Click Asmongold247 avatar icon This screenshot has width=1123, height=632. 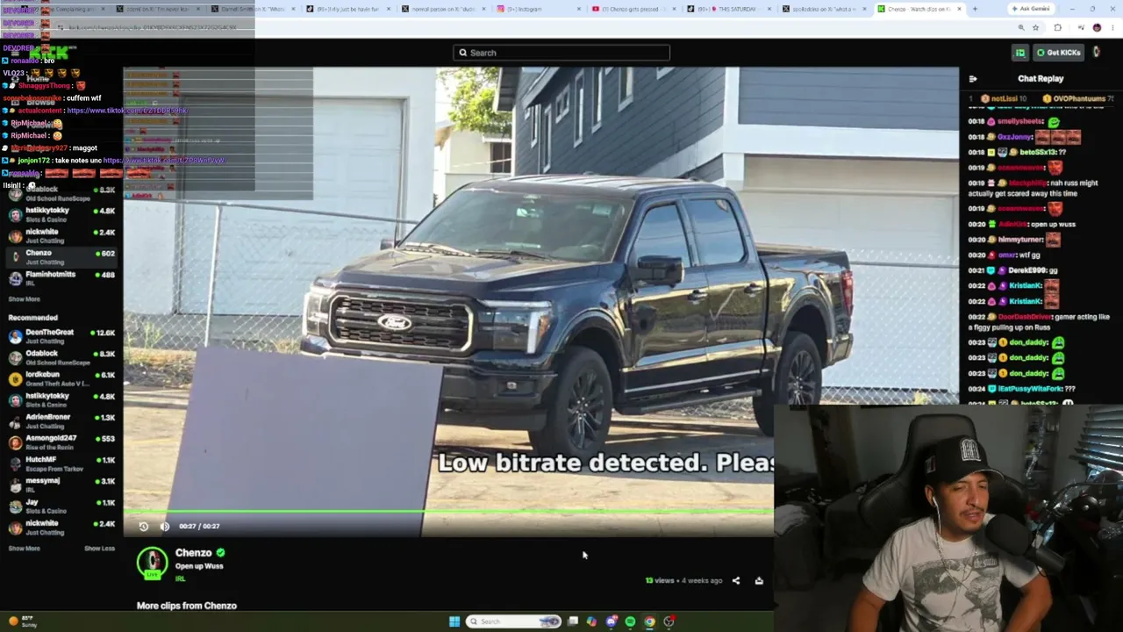(15, 442)
